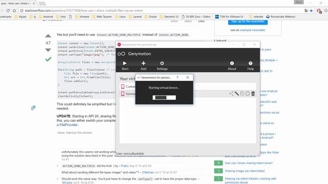Image resolution: width=328 pixels, height=184 pixels.
Task: Click the question mark in the Starting virtual device dialog
Action: point(177,77)
